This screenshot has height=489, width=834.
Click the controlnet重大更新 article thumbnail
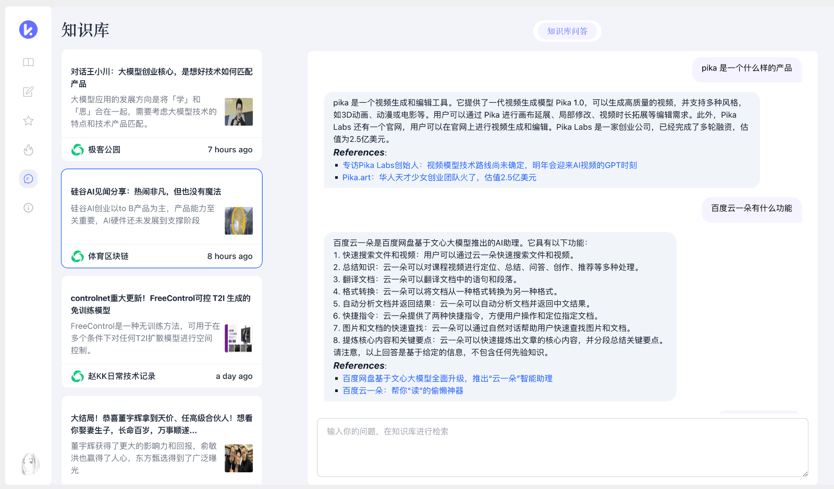[239, 338]
